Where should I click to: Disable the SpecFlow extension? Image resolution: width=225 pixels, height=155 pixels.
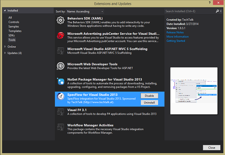(149, 96)
